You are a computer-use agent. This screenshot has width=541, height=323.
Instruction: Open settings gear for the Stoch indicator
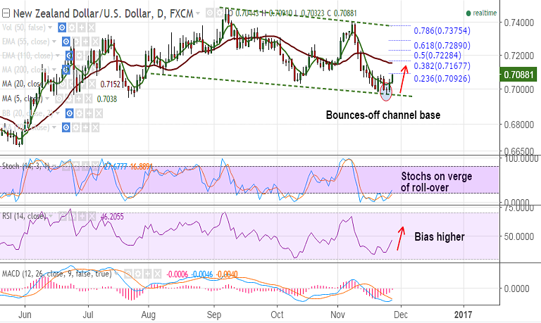point(76,166)
